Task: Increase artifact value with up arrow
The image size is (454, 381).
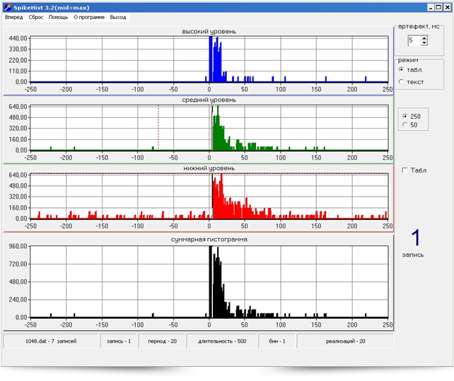Action: 424,38
